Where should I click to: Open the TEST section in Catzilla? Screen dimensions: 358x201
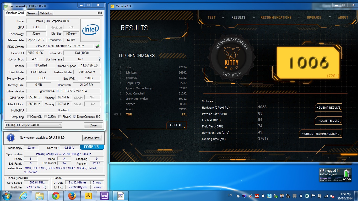coord(211,18)
